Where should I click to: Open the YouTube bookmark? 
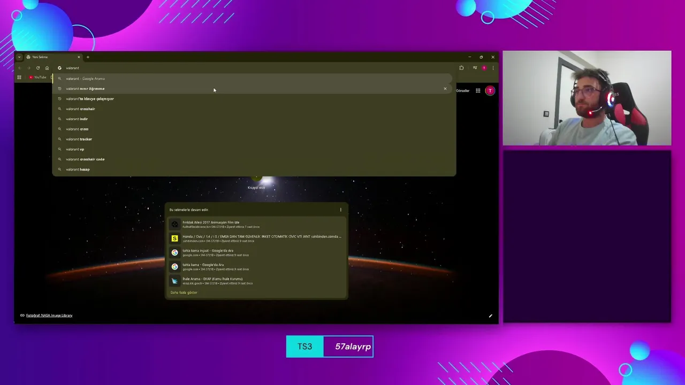(38, 78)
